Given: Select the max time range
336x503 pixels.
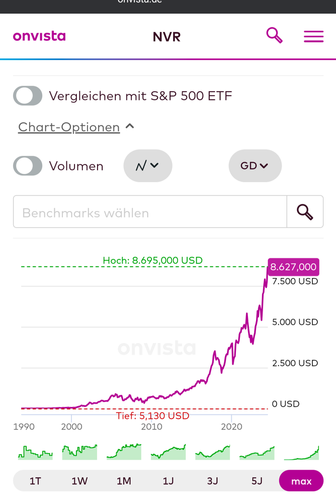Looking at the screenshot, I should coord(301,481).
